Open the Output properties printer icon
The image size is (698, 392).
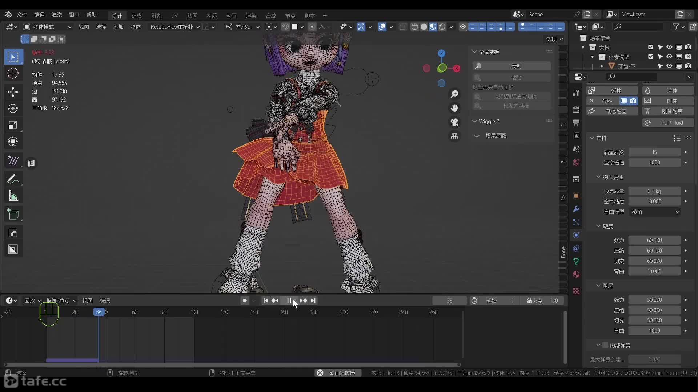(576, 123)
